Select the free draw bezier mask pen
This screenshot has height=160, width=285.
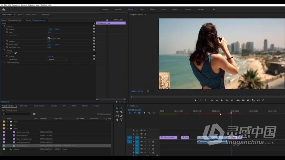point(15,53)
